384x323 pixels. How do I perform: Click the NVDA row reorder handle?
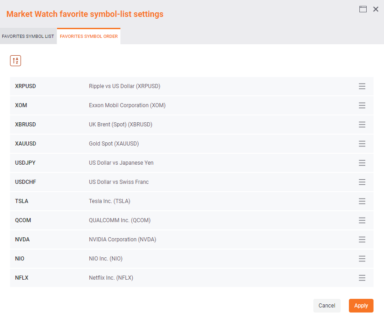pyautogui.click(x=362, y=240)
